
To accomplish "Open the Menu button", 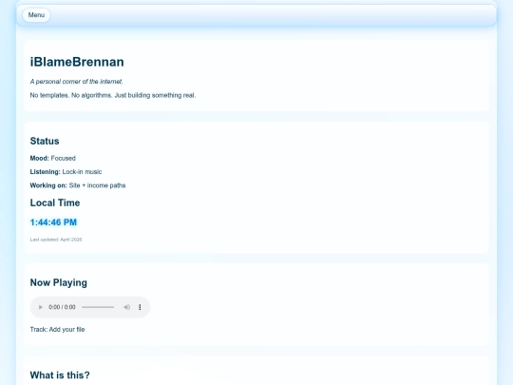I will tap(36, 15).
